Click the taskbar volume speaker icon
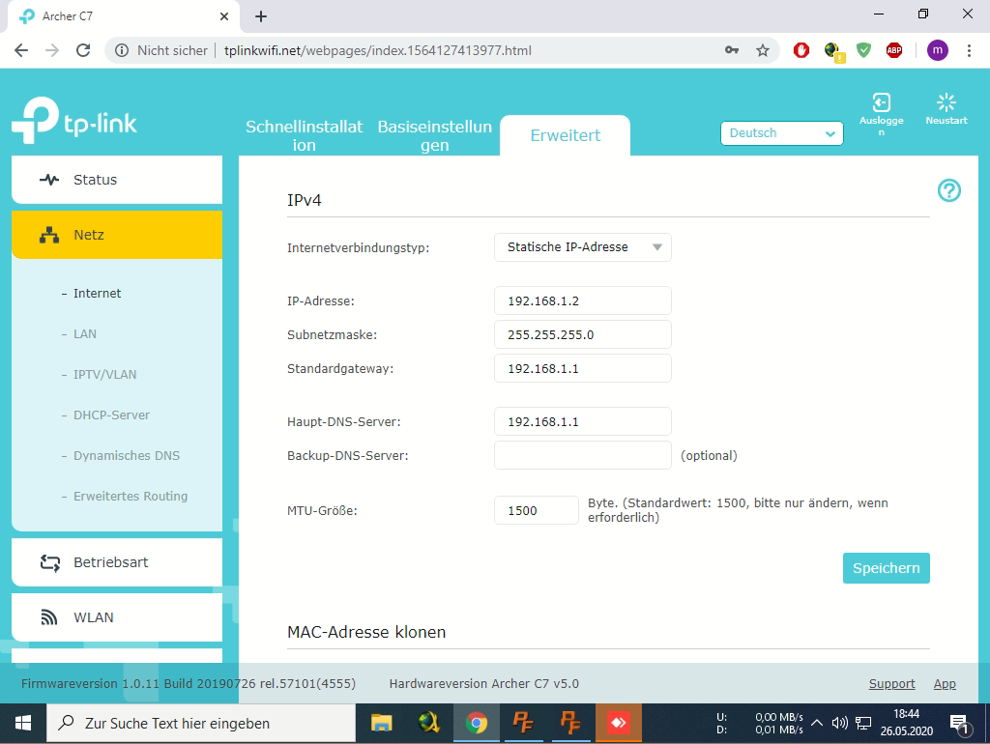Image resolution: width=990 pixels, height=744 pixels. (840, 723)
